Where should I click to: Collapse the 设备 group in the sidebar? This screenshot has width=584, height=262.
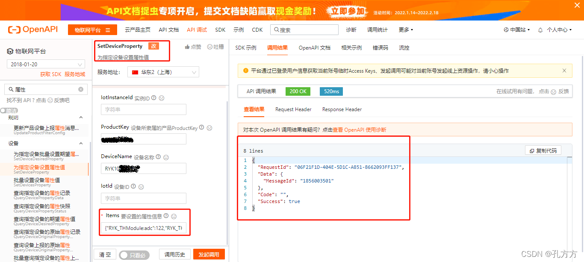point(81,144)
